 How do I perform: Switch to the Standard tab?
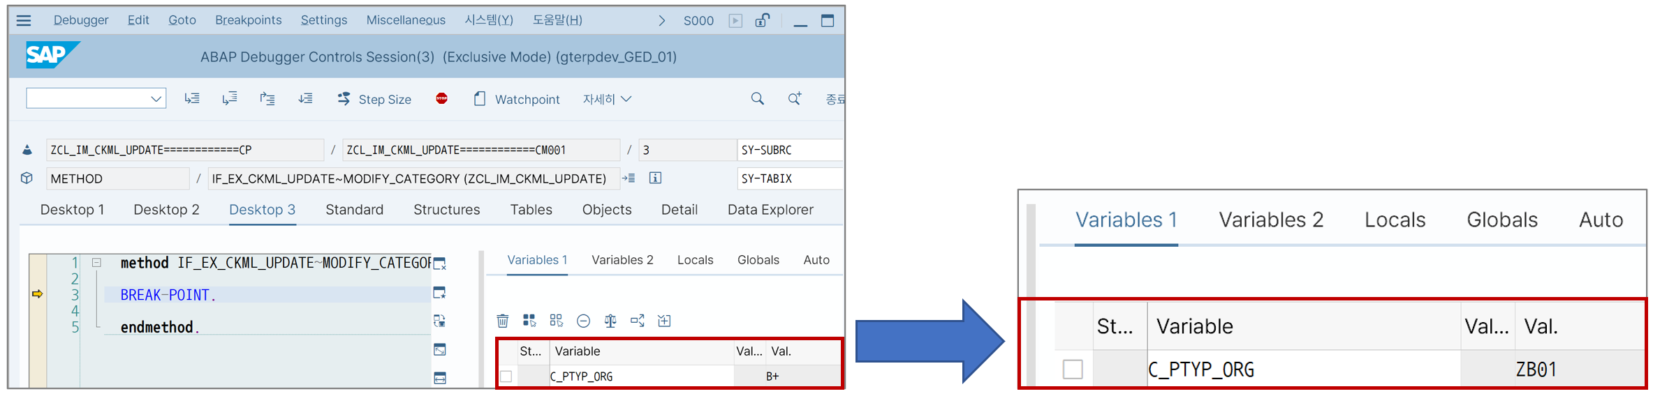coord(355,210)
